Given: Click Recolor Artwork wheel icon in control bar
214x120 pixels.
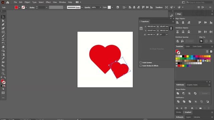Looking at the screenshot, I should pos(117,7).
